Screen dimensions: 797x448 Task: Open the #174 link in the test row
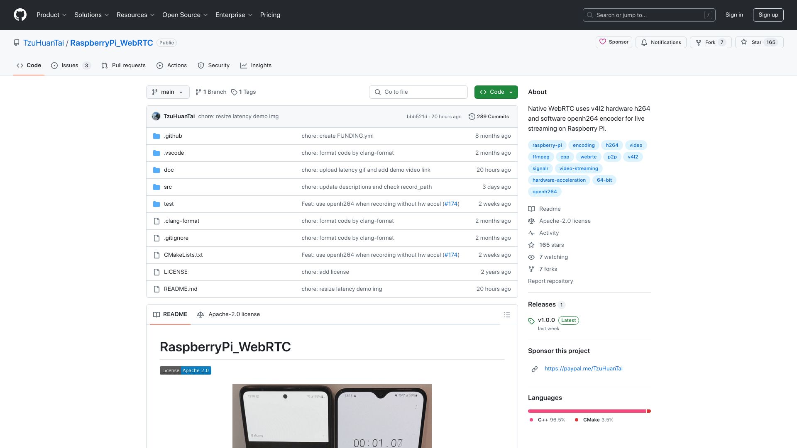click(x=451, y=204)
